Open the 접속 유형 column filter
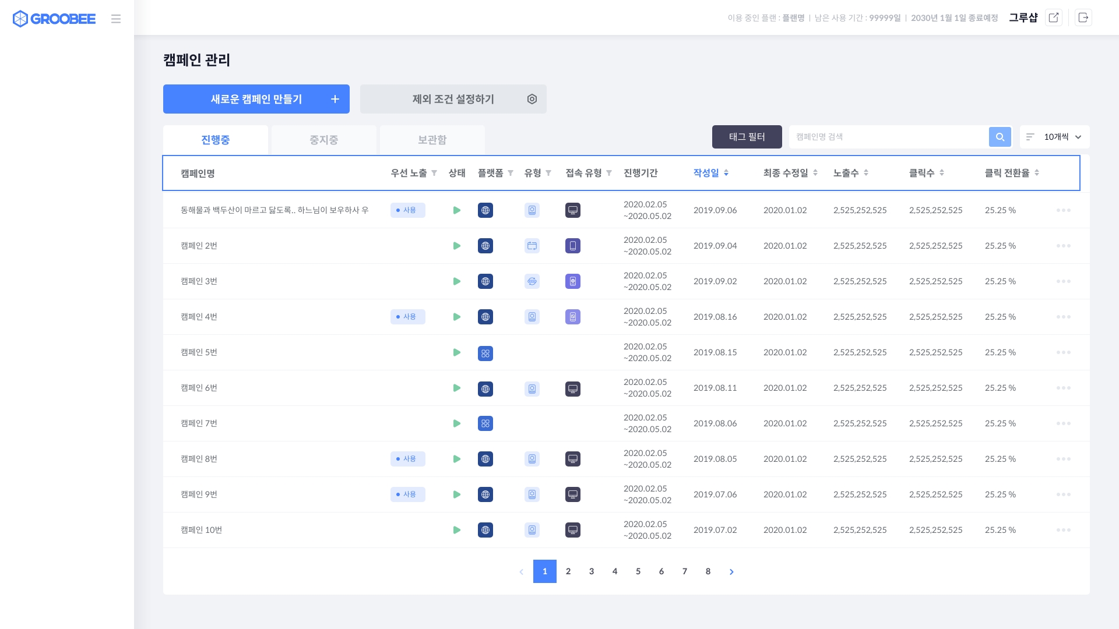This screenshot has height=629, width=1119. tap(609, 173)
